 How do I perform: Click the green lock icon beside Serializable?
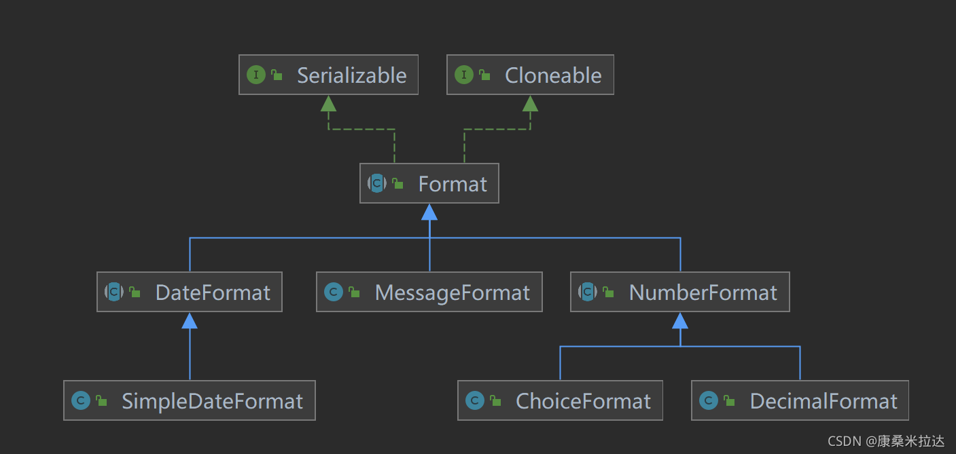click(x=277, y=75)
